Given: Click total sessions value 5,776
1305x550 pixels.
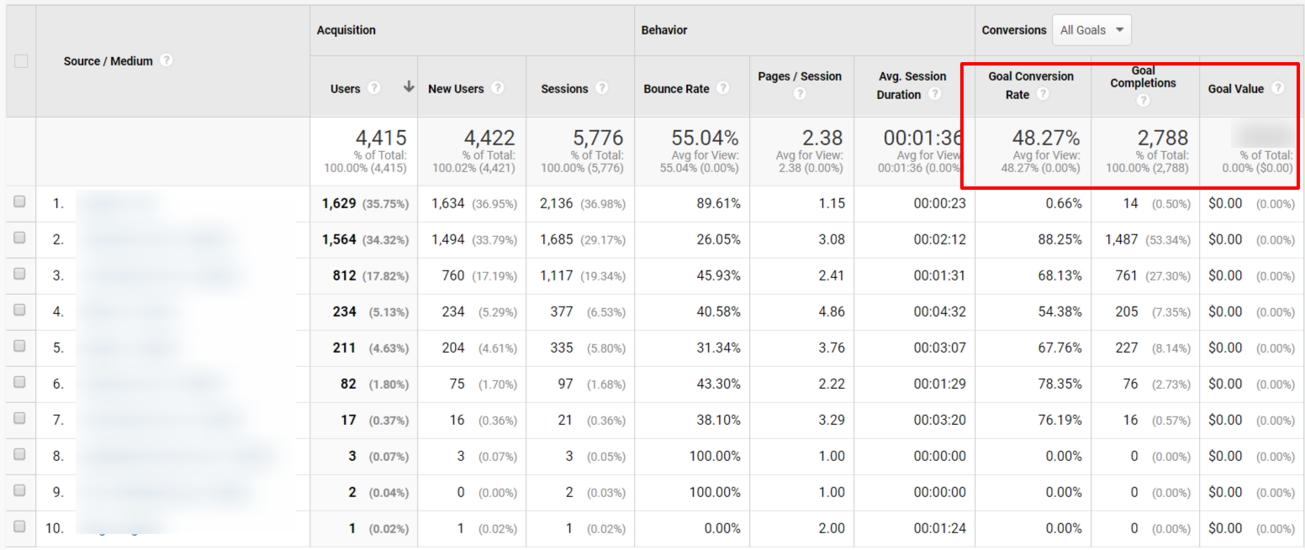Looking at the screenshot, I should 598,138.
